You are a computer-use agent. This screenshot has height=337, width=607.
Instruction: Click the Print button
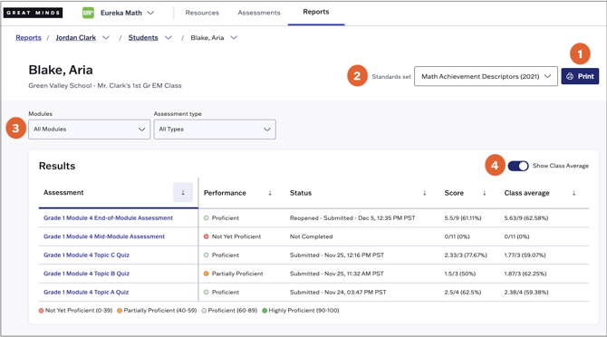pyautogui.click(x=580, y=76)
